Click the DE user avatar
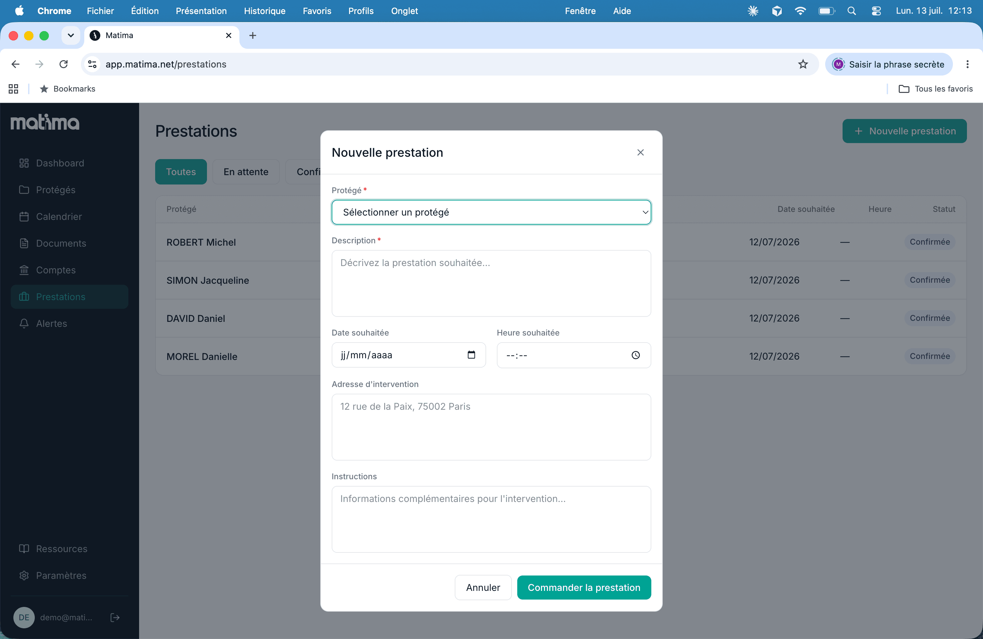983x639 pixels. (x=24, y=618)
